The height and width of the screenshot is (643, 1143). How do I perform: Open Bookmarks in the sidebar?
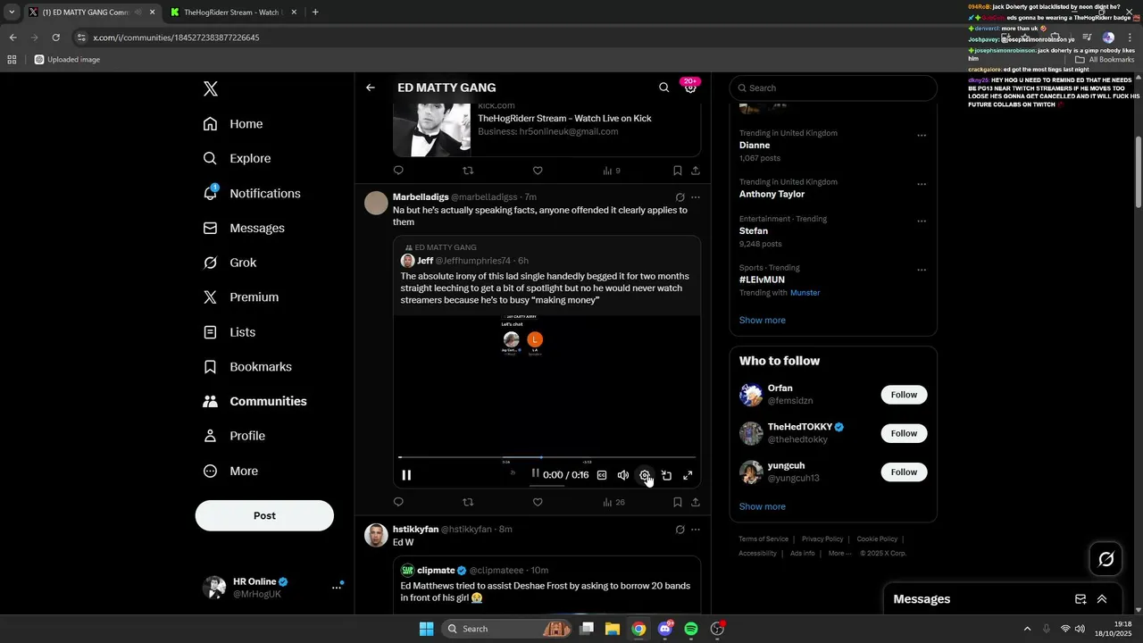click(x=247, y=367)
